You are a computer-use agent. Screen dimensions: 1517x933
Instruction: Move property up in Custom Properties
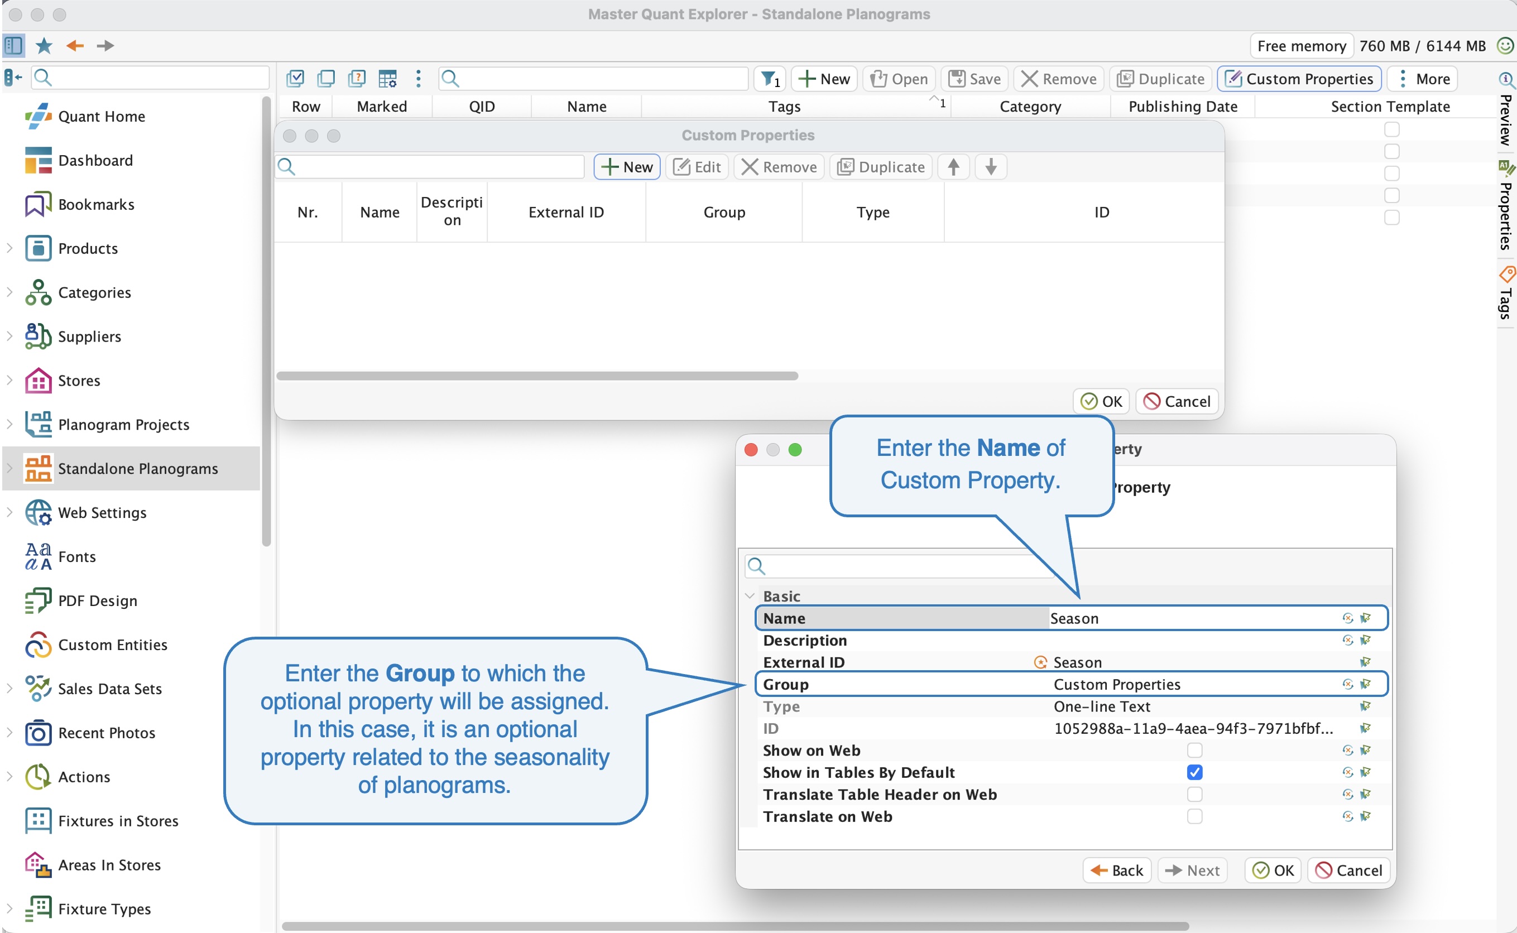pyautogui.click(x=953, y=167)
